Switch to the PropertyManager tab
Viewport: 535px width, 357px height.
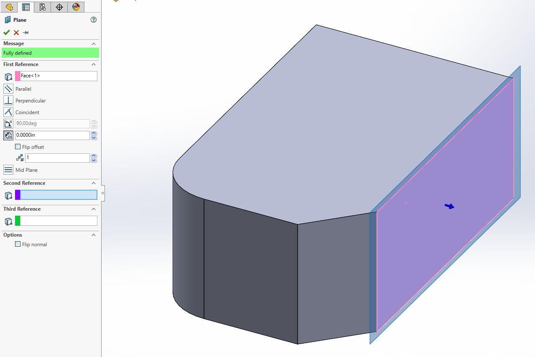[26, 7]
